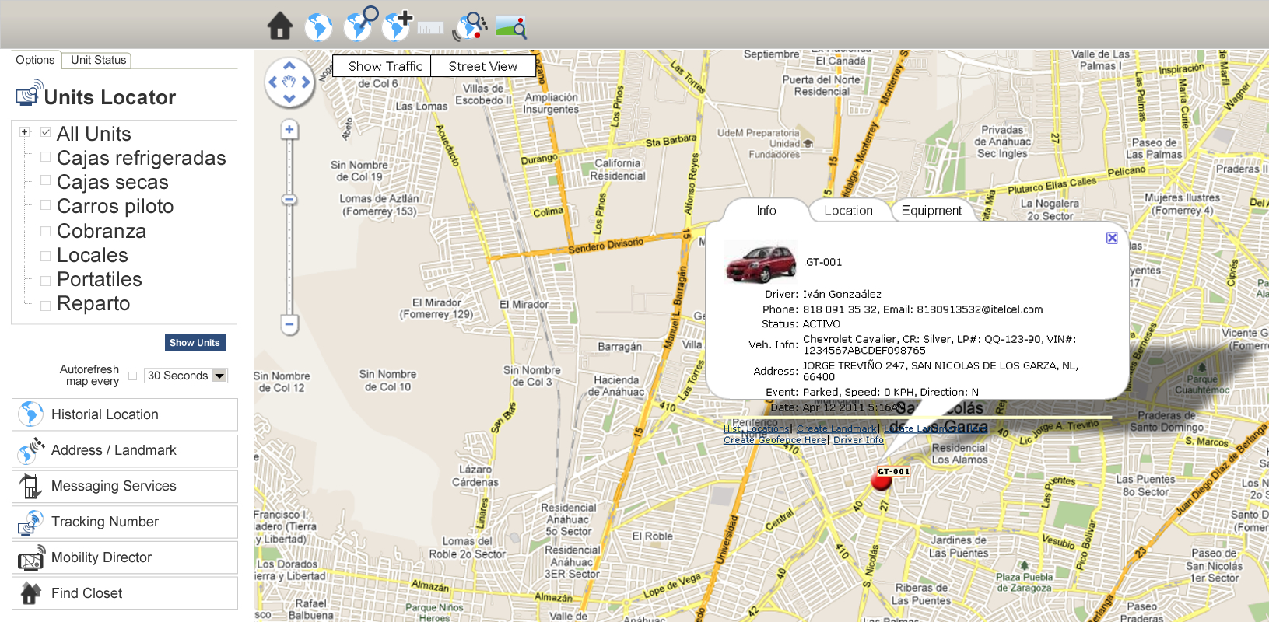
Task: Check the Portatiles checkbox
Action: tap(46, 281)
